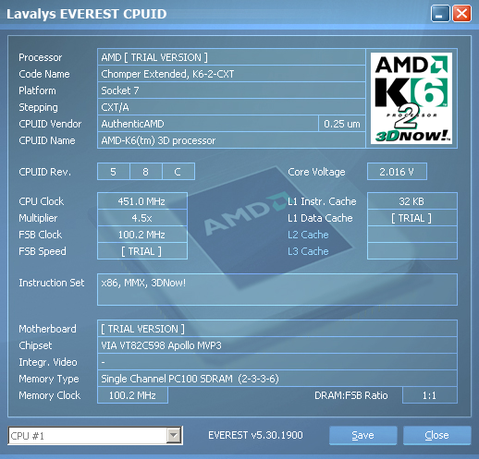Click the Close button at bottom
Viewport: 479px width, 459px height.
click(436, 435)
